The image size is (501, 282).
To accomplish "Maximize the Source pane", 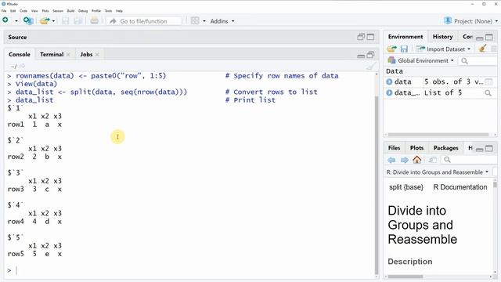I will (370, 37).
